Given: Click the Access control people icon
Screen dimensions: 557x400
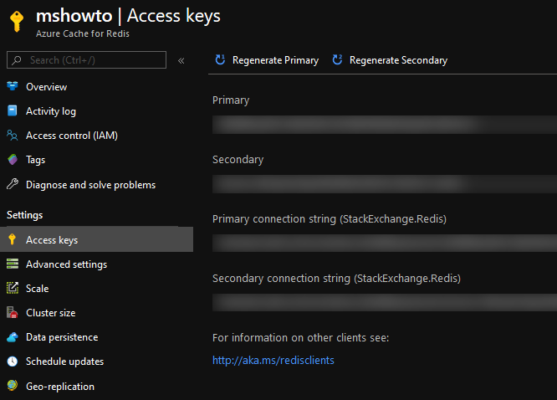Looking at the screenshot, I should (13, 135).
